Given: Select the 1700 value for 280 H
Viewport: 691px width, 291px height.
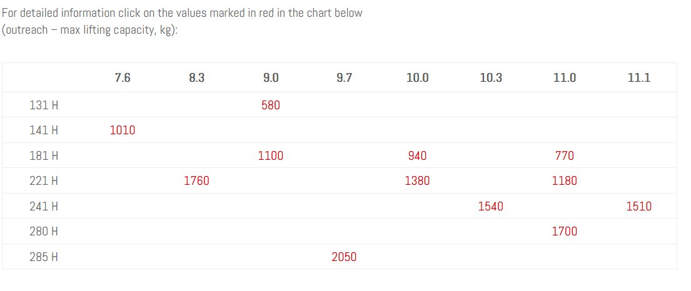Looking at the screenshot, I should point(564,232).
